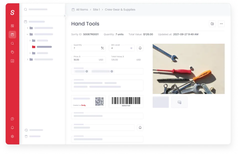Open the Help question mark icon
Image resolution: width=238 pixels, height=154 pixels.
pyautogui.click(x=13, y=119)
